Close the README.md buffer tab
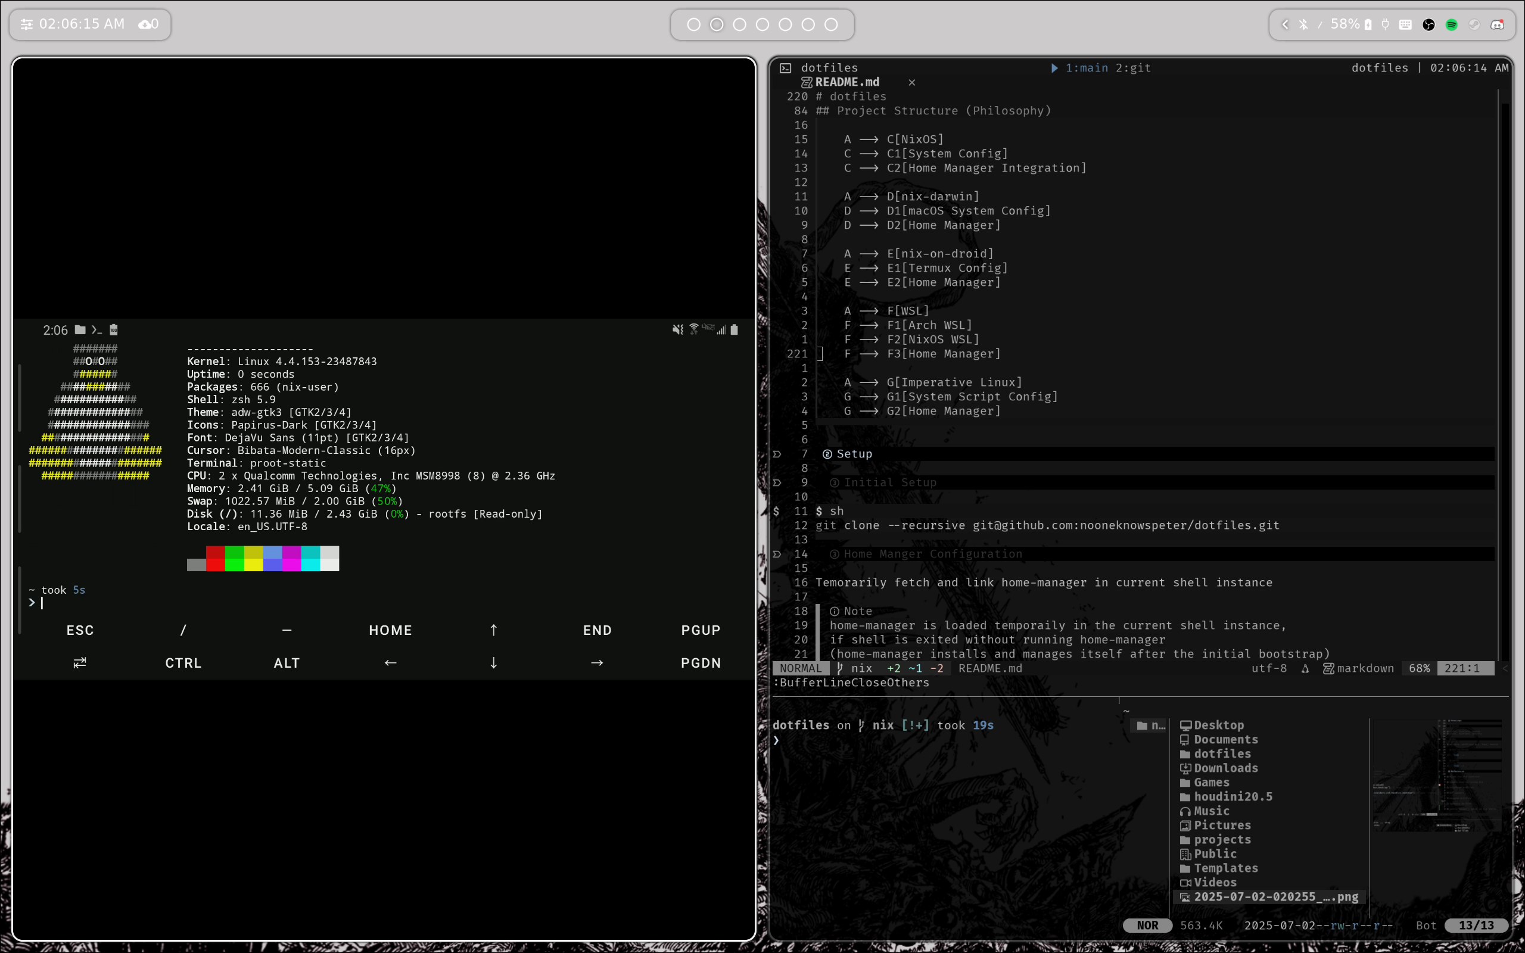1525x953 pixels. pyautogui.click(x=912, y=82)
